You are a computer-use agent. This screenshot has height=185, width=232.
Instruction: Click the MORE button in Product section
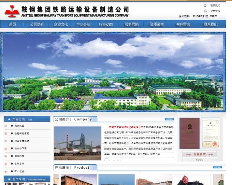point(218,167)
